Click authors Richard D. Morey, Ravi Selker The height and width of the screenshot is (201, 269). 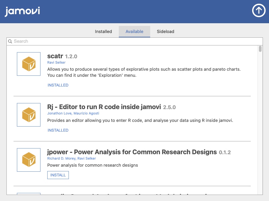pos(72,158)
